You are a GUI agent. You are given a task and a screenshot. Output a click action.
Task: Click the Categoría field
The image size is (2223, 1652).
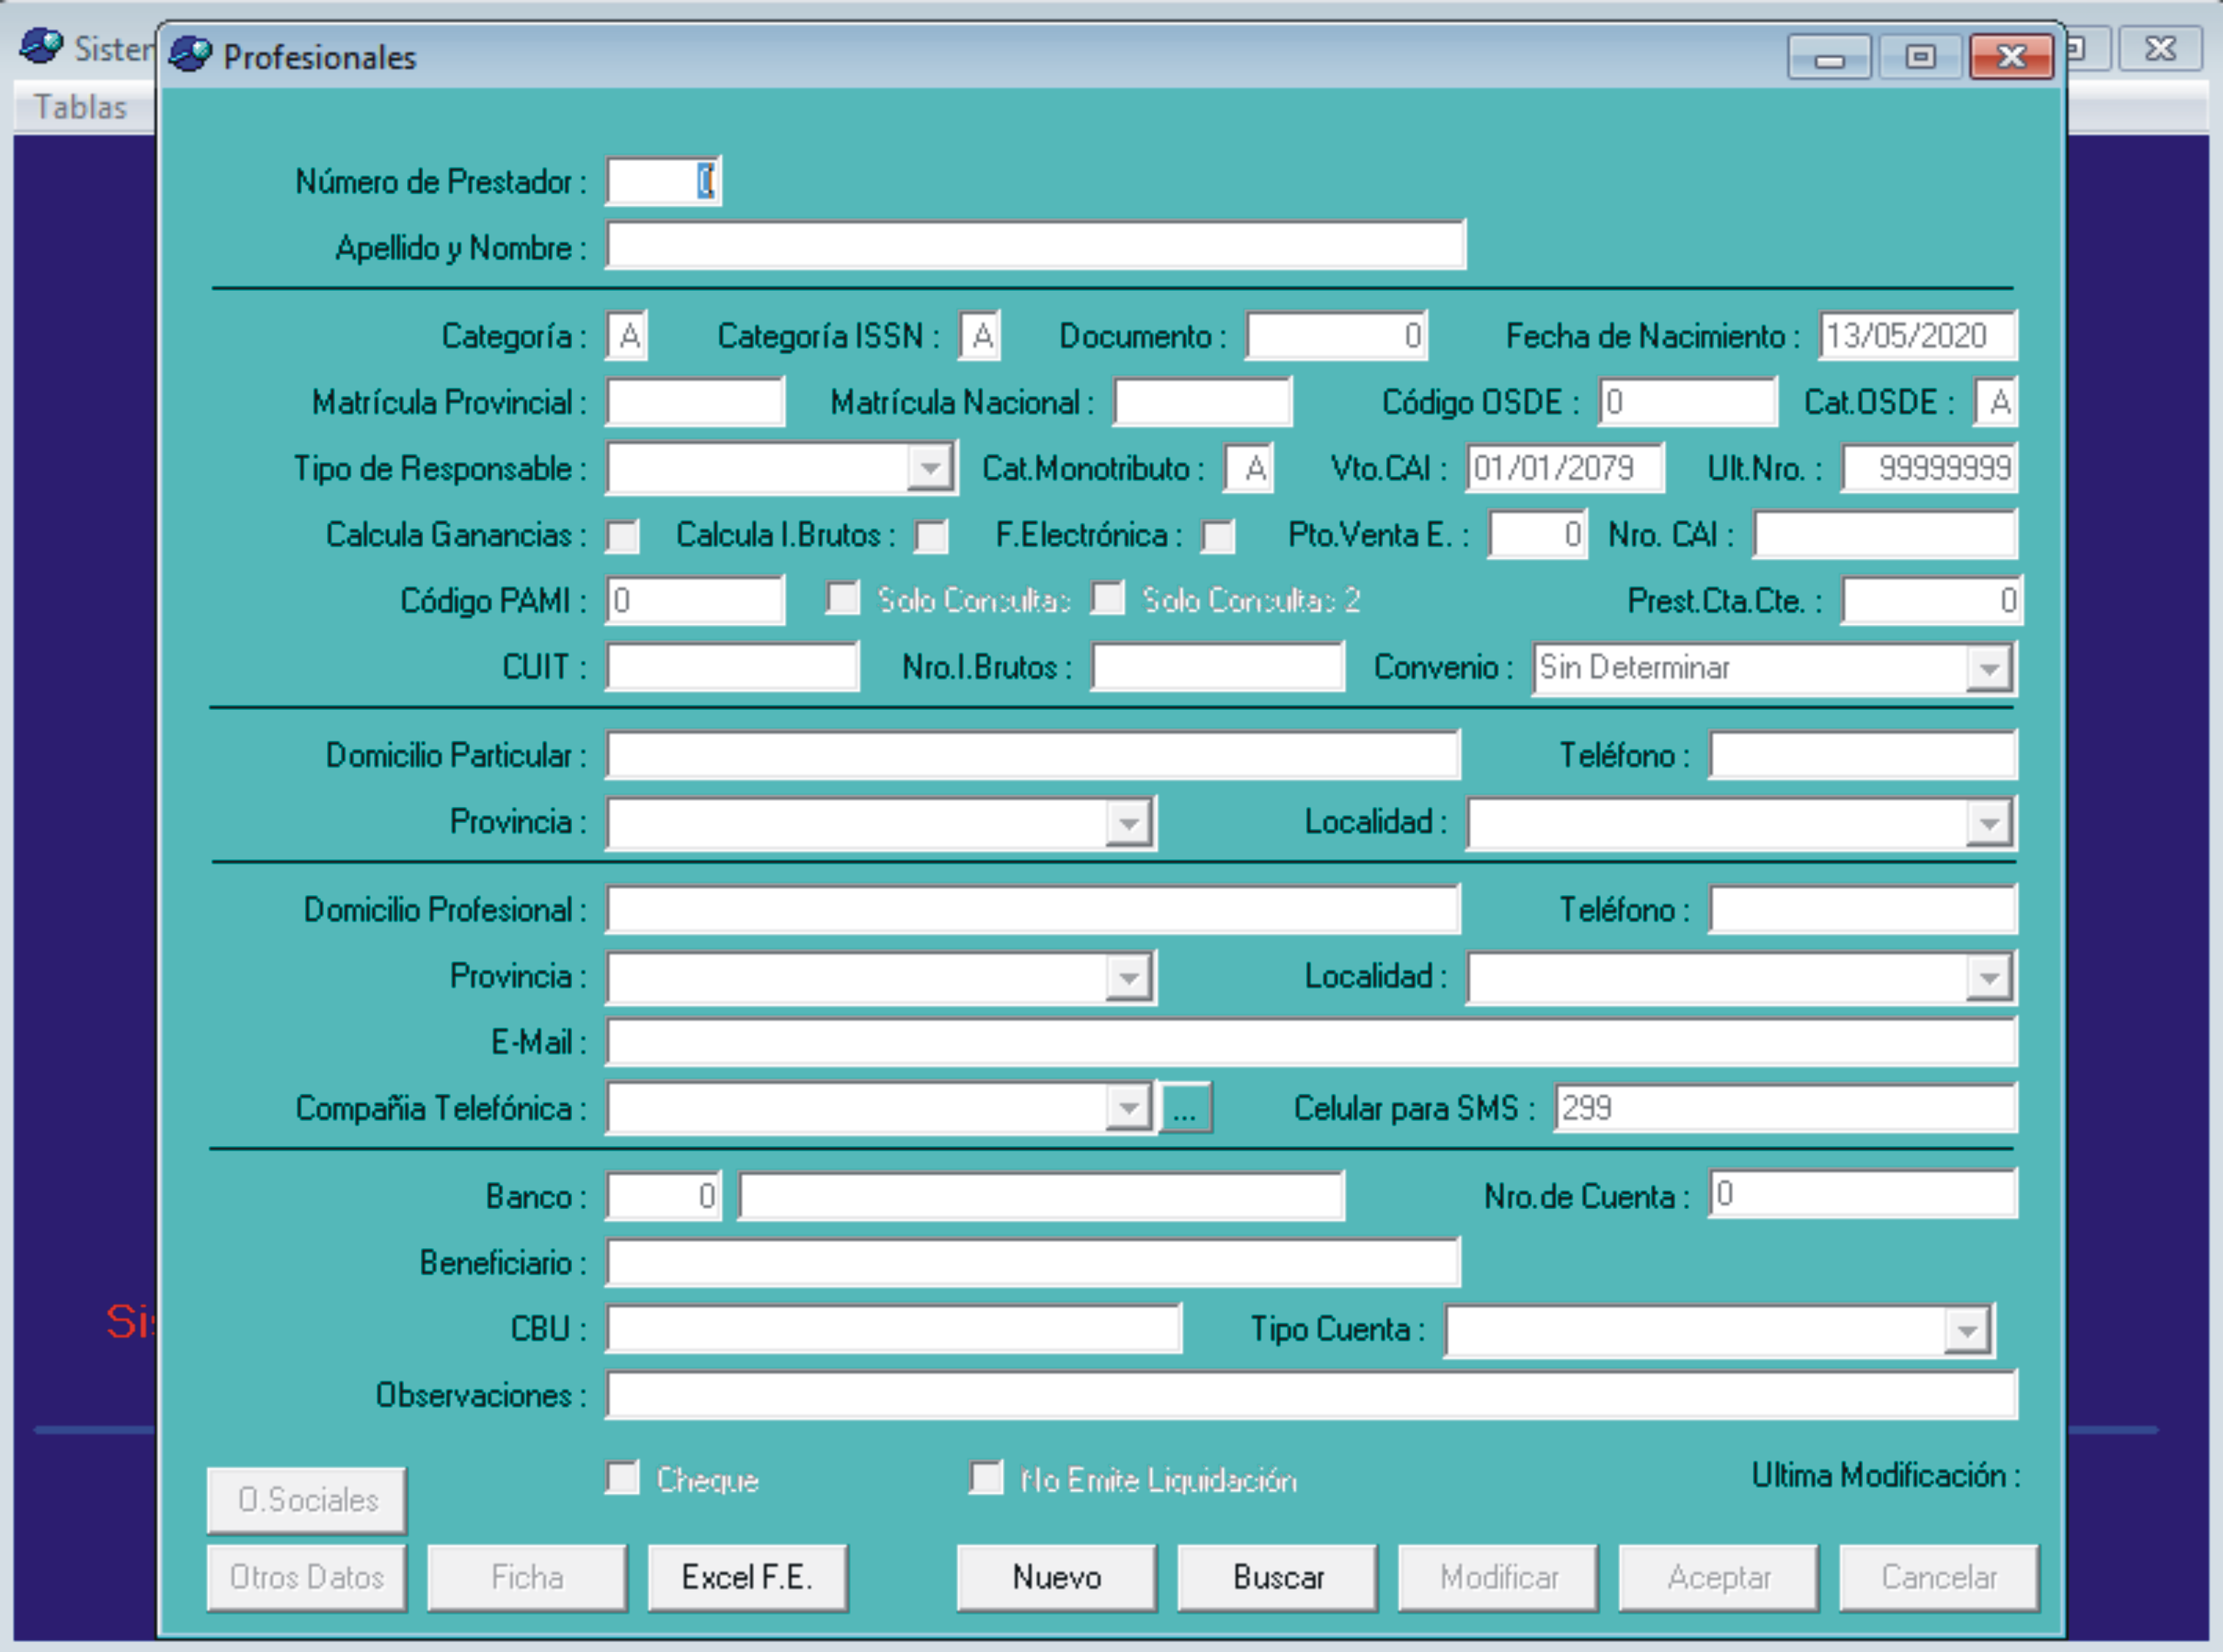(628, 335)
